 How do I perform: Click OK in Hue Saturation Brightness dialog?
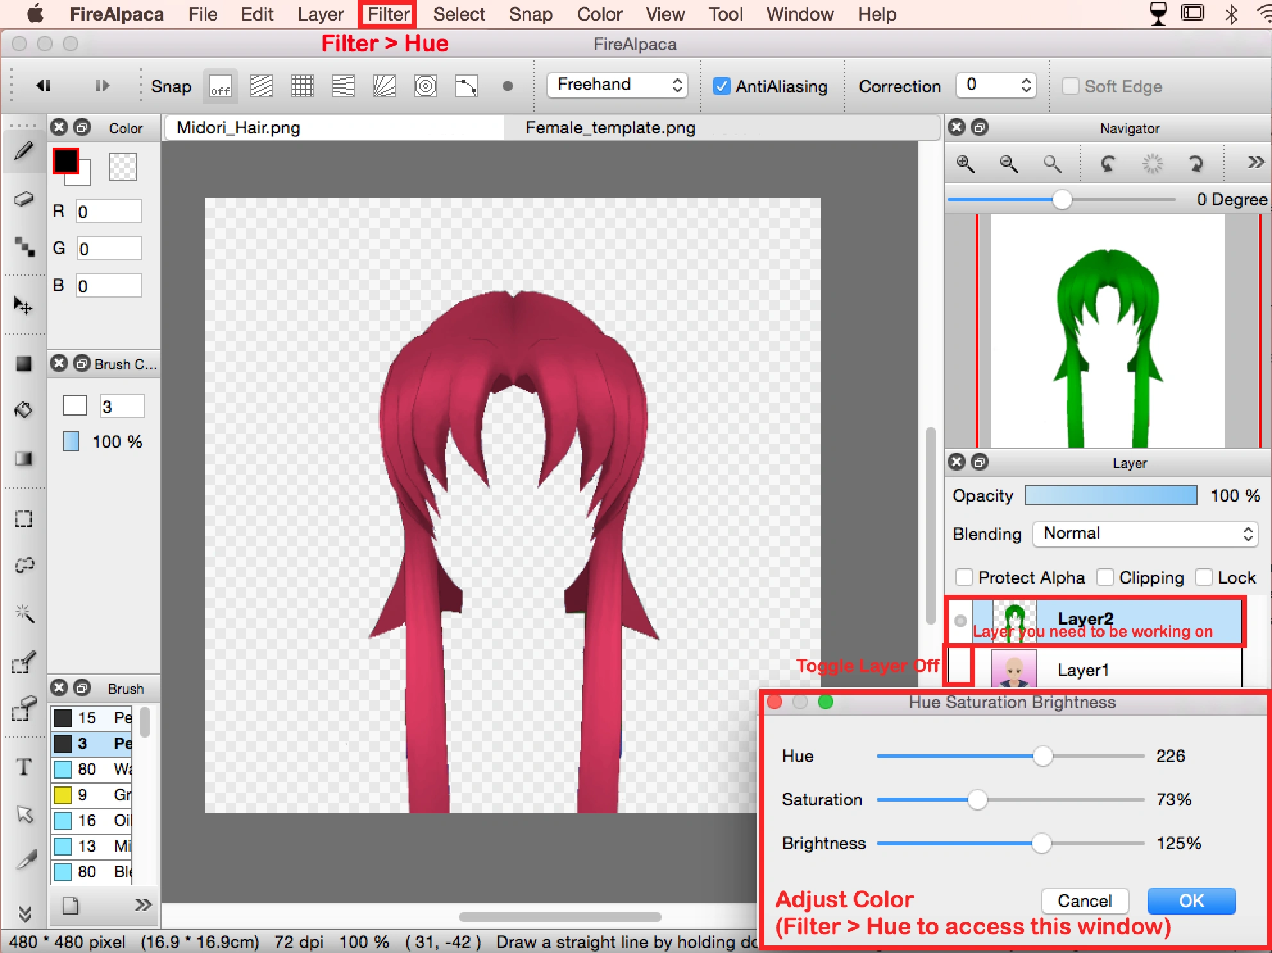click(1191, 901)
